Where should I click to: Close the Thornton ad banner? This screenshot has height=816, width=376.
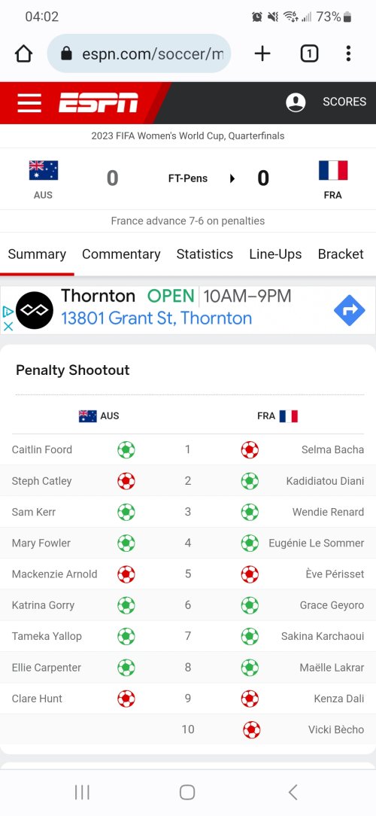8,326
